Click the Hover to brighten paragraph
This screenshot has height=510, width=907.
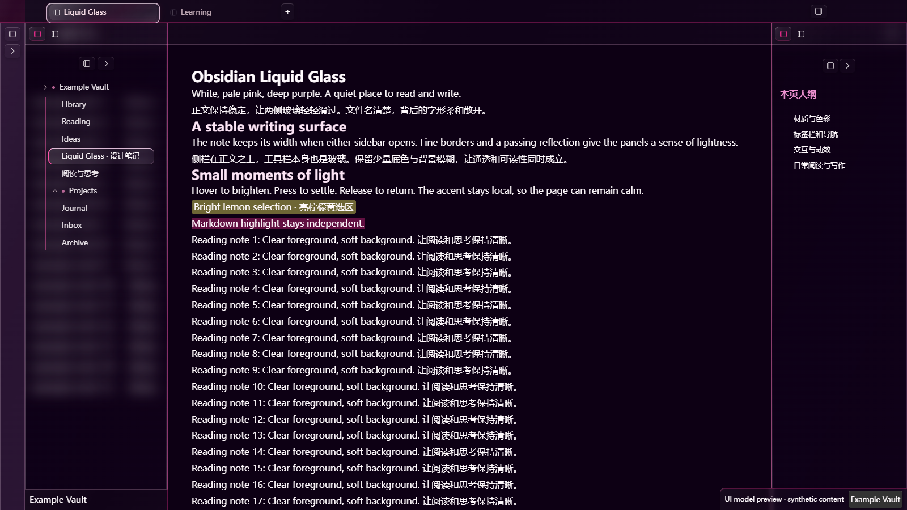(418, 190)
